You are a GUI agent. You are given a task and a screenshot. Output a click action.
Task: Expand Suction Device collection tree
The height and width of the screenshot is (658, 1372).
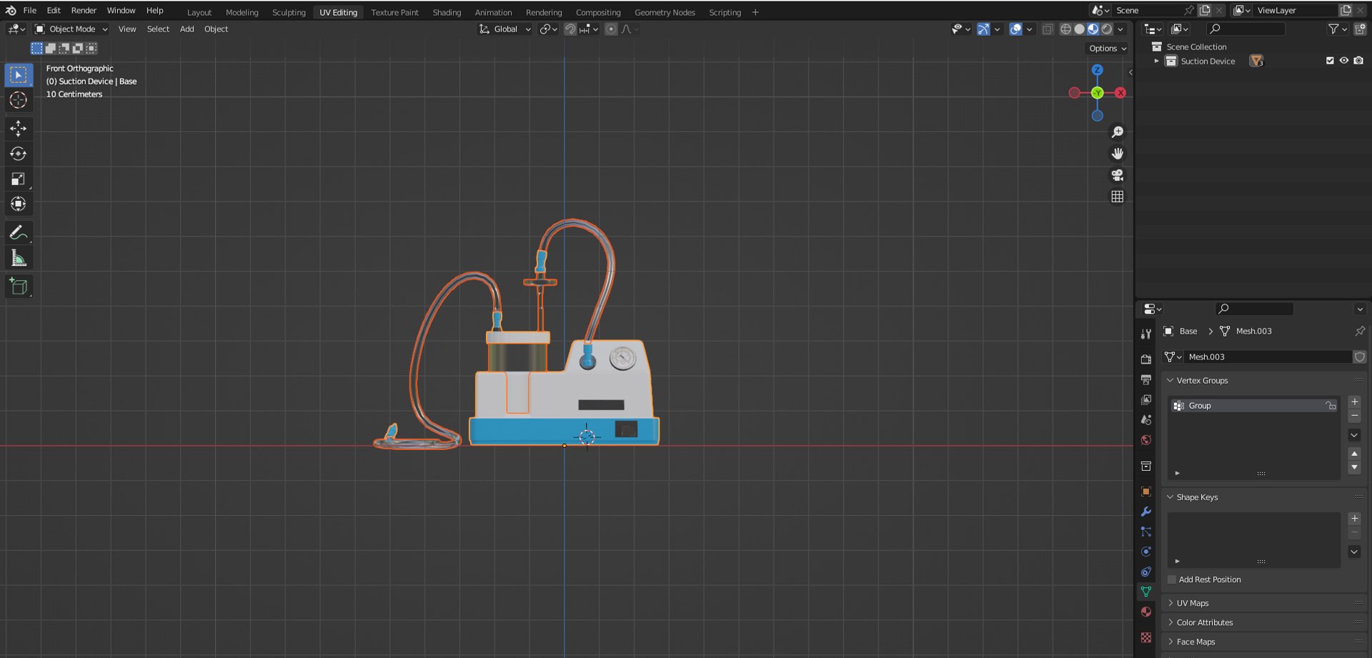(x=1156, y=61)
